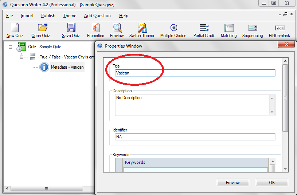Select True / False - Vatican City item

coord(67,57)
